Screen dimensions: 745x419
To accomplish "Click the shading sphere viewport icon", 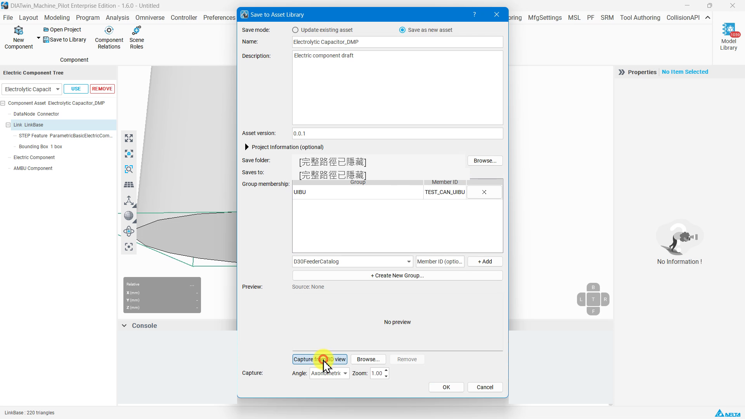I will 129,216.
